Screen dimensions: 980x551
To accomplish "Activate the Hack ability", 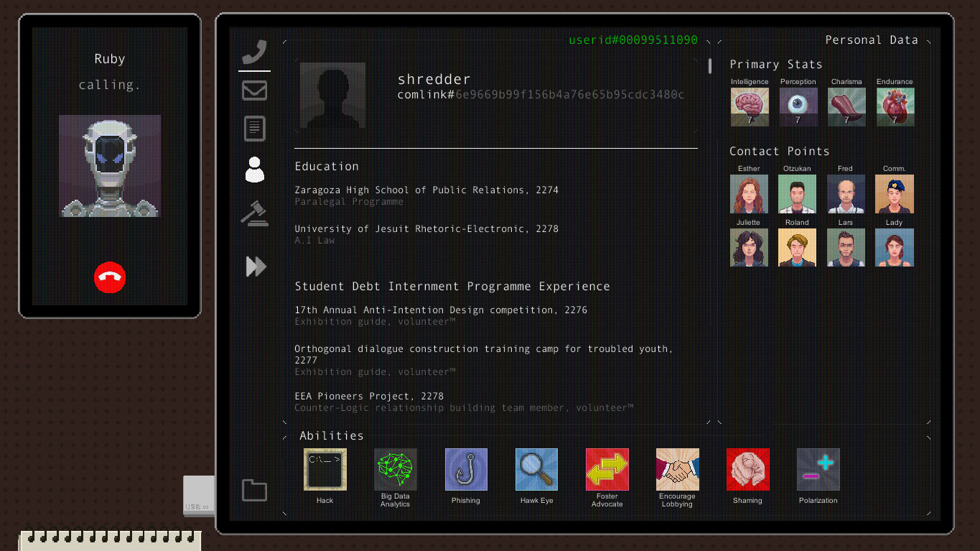I will 325,469.
